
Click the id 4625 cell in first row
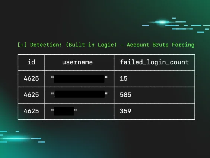31,78
